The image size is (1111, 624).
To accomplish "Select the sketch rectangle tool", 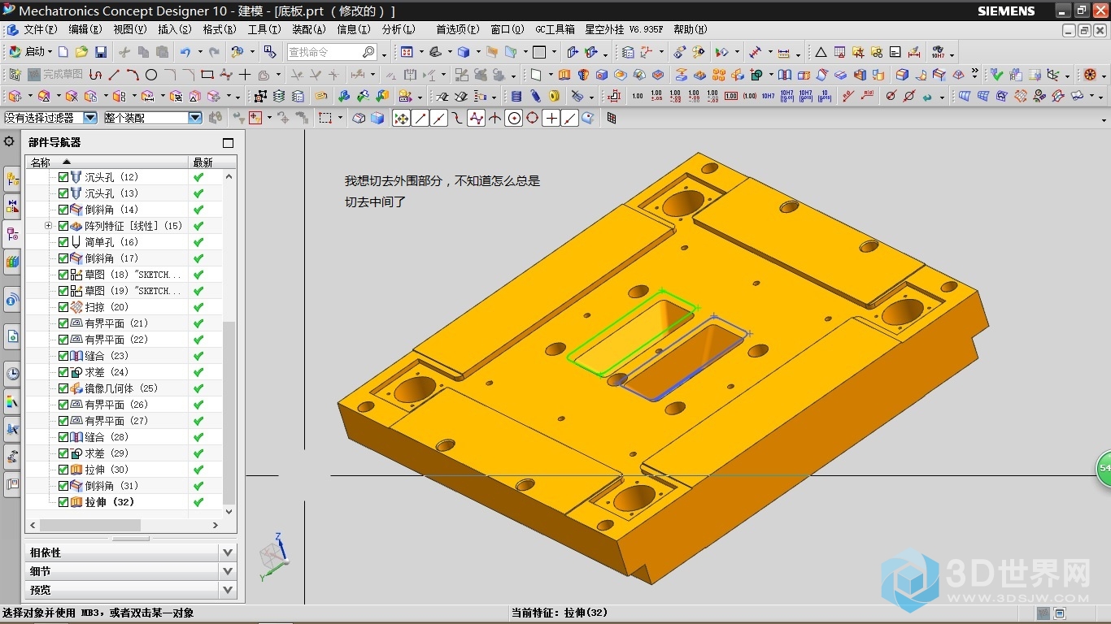I will [x=207, y=75].
